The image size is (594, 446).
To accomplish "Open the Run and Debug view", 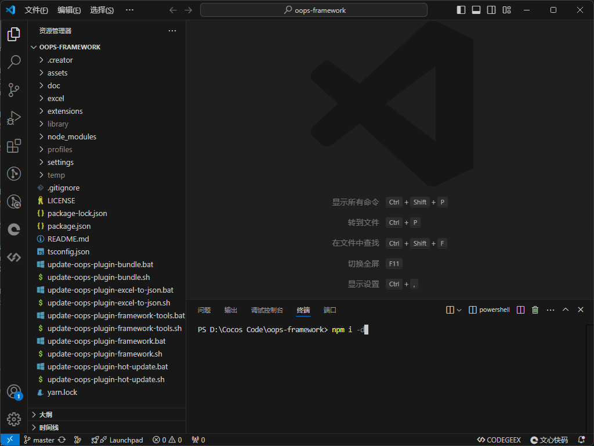I will pos(14,118).
